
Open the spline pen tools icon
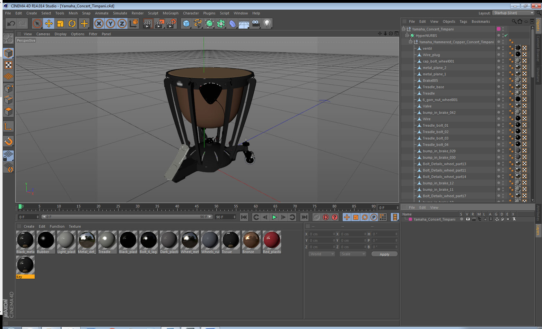tap(198, 23)
